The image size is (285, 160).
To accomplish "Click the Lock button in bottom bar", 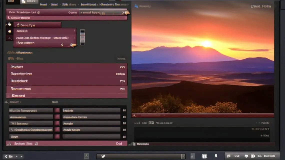I will pos(236,156).
